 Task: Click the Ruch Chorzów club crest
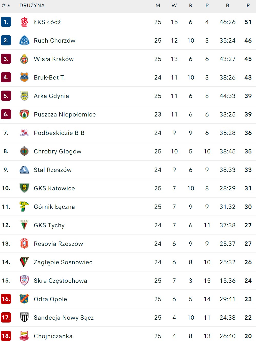pos(24,41)
